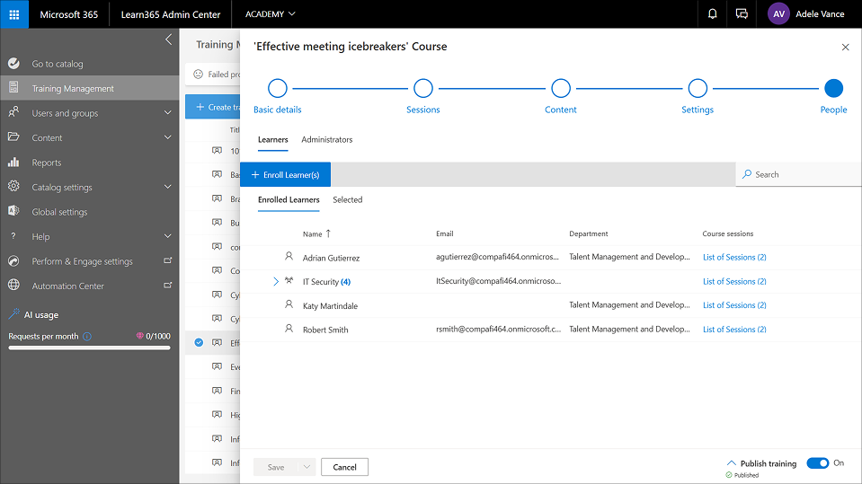Close the course panel with X

pos(846,48)
